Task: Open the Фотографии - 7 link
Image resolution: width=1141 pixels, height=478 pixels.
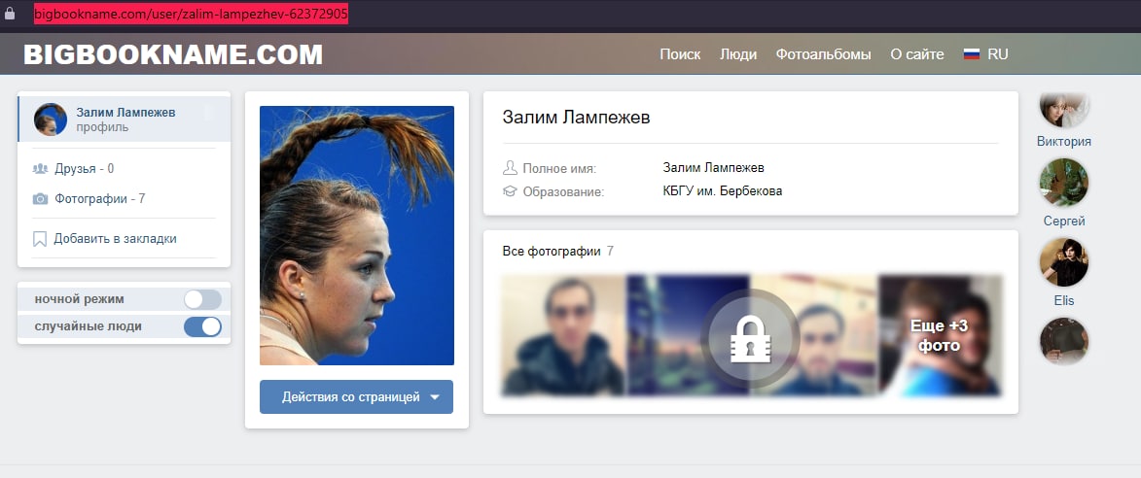Action: click(x=99, y=198)
